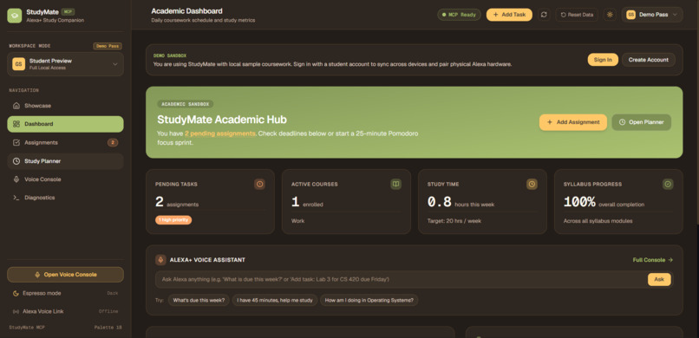This screenshot has width=699, height=338.
Task: Open the Full Console link
Action: 653,260
